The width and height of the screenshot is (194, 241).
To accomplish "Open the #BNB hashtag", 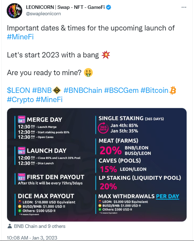I will (42, 90).
